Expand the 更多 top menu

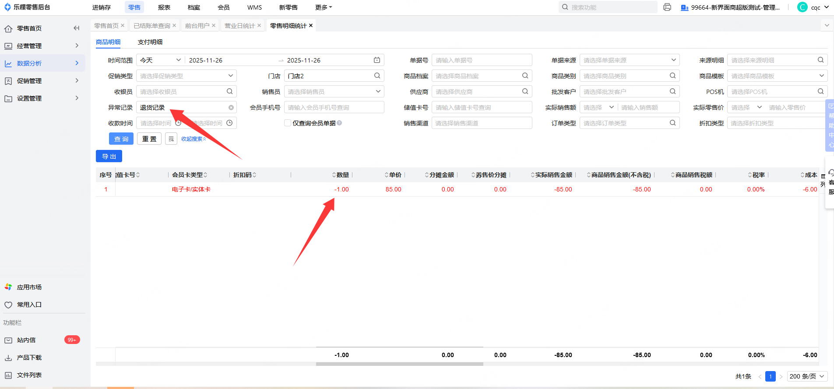click(x=324, y=7)
